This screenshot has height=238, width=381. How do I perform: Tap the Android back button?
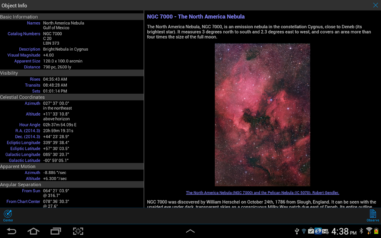point(11,231)
